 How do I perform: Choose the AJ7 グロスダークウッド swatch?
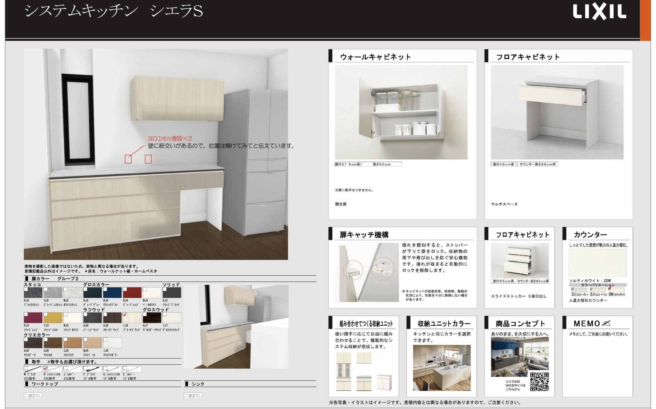coord(152,318)
